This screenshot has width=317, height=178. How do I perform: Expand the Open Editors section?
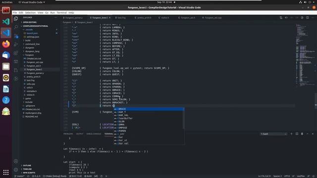point(30,22)
